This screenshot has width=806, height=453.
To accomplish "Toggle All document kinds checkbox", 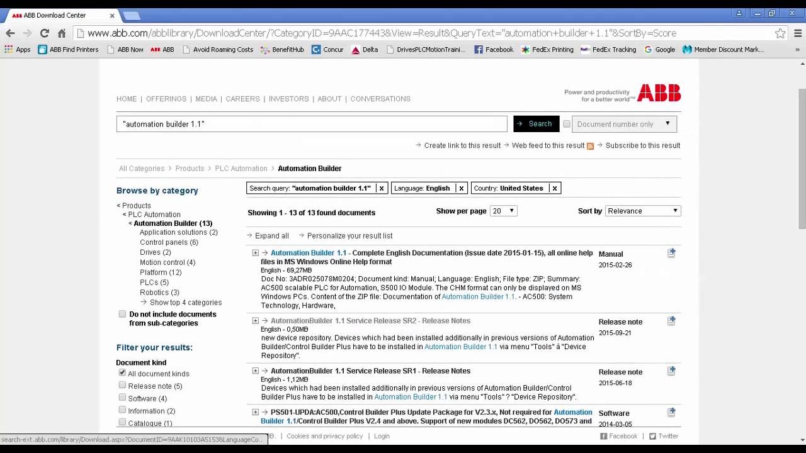I will tap(122, 373).
